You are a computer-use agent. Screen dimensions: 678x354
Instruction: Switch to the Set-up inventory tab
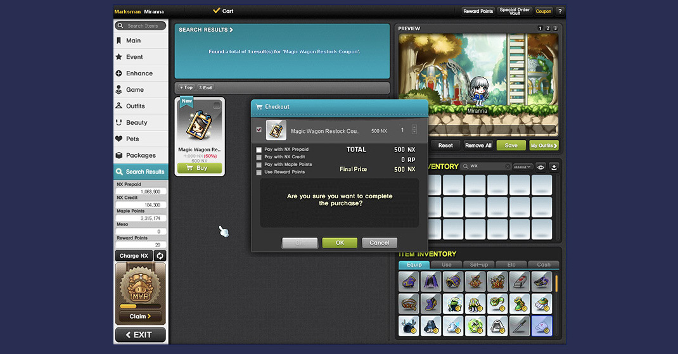coord(478,265)
